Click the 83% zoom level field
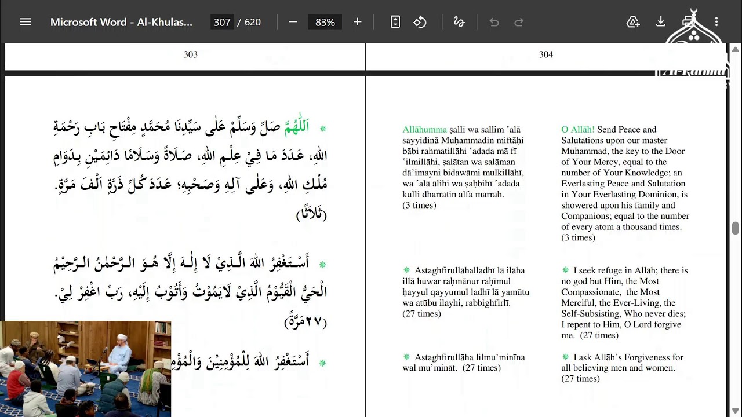Screen dimensions: 742x417 tap(325, 22)
